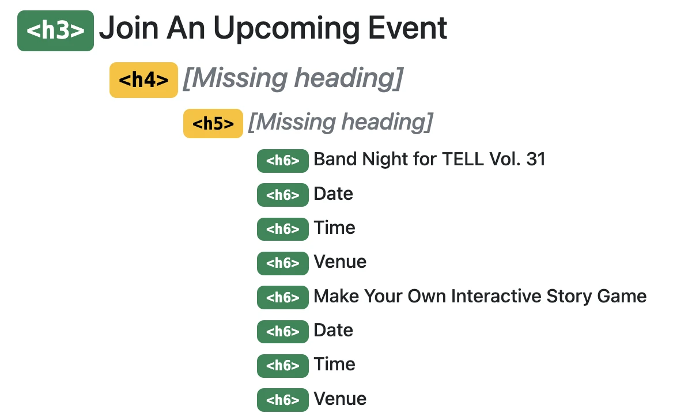Viewport: 673px width, 417px height.
Task: Select the 'Join An Upcoming Event' heading
Action: click(x=273, y=28)
